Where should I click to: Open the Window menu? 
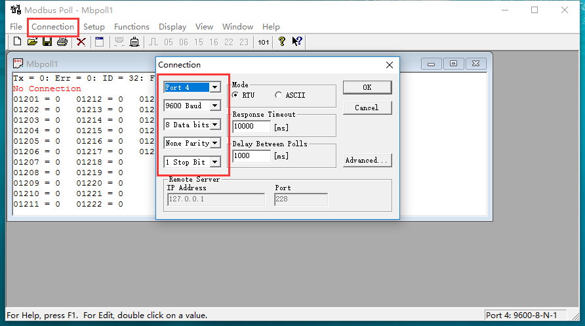point(237,27)
